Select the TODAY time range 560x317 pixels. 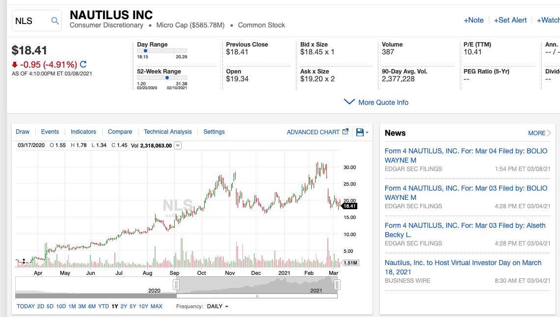coord(26,306)
